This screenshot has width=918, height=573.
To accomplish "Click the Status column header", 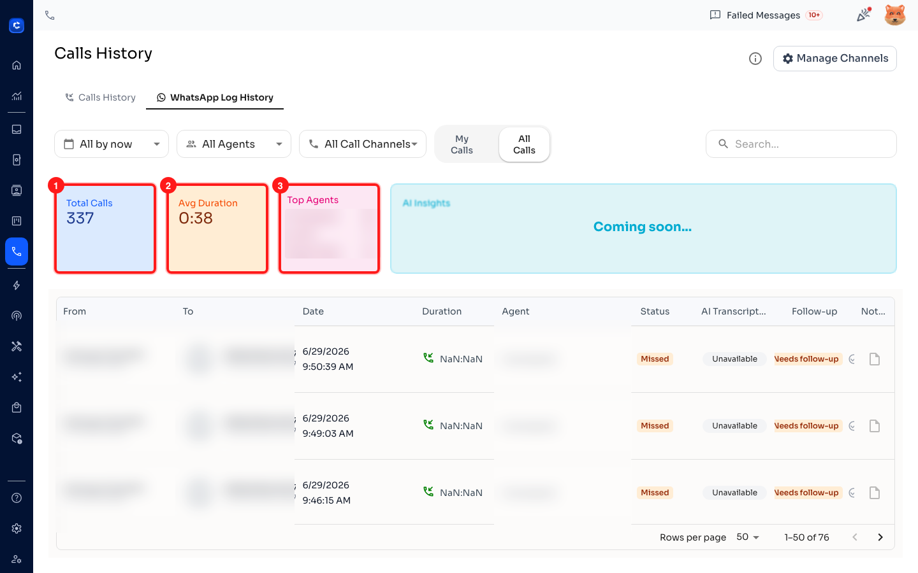I will click(x=655, y=311).
